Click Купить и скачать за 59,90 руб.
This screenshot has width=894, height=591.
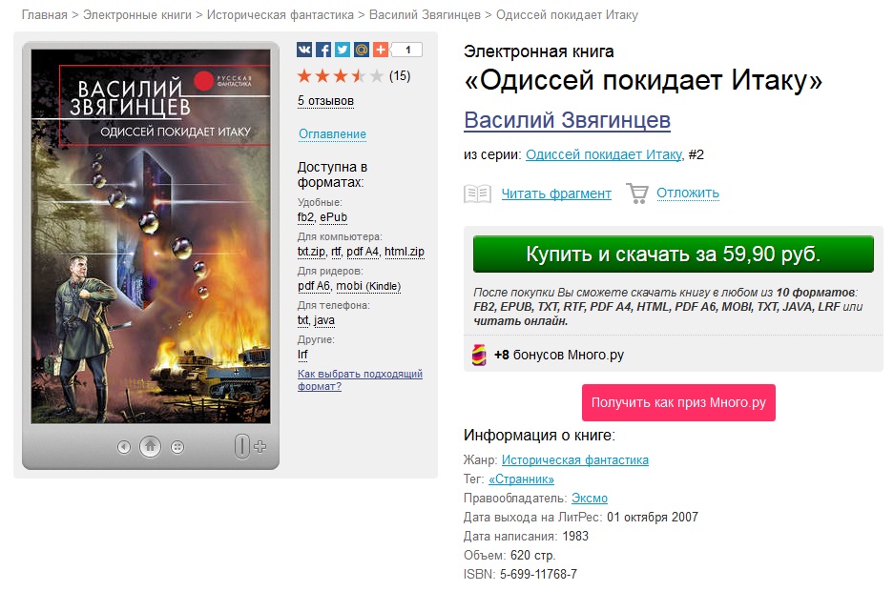[x=674, y=254]
